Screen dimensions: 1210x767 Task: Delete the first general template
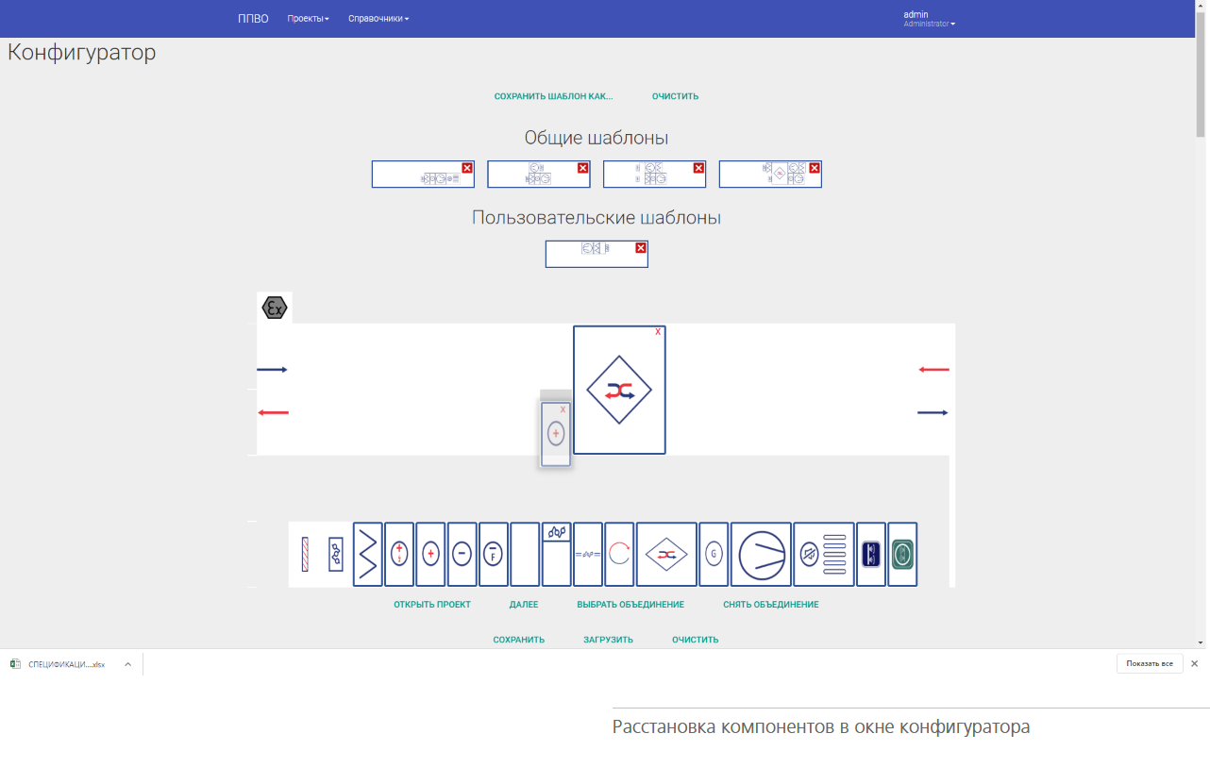point(467,168)
